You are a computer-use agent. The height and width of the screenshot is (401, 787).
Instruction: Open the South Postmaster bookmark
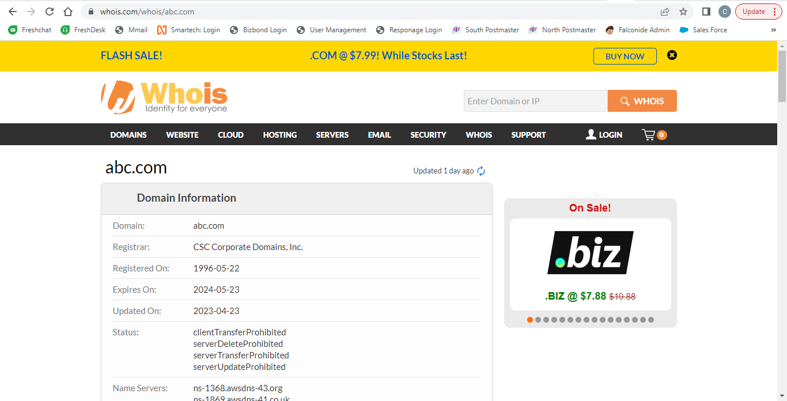pyautogui.click(x=485, y=30)
